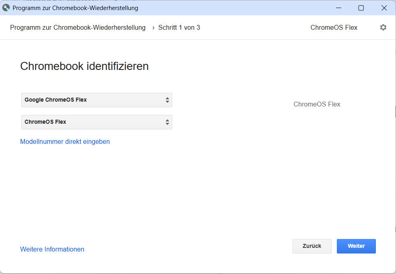Image resolution: width=396 pixels, height=274 pixels.
Task: Click the Modellnummer direkt eingeben link
Action: (65, 142)
